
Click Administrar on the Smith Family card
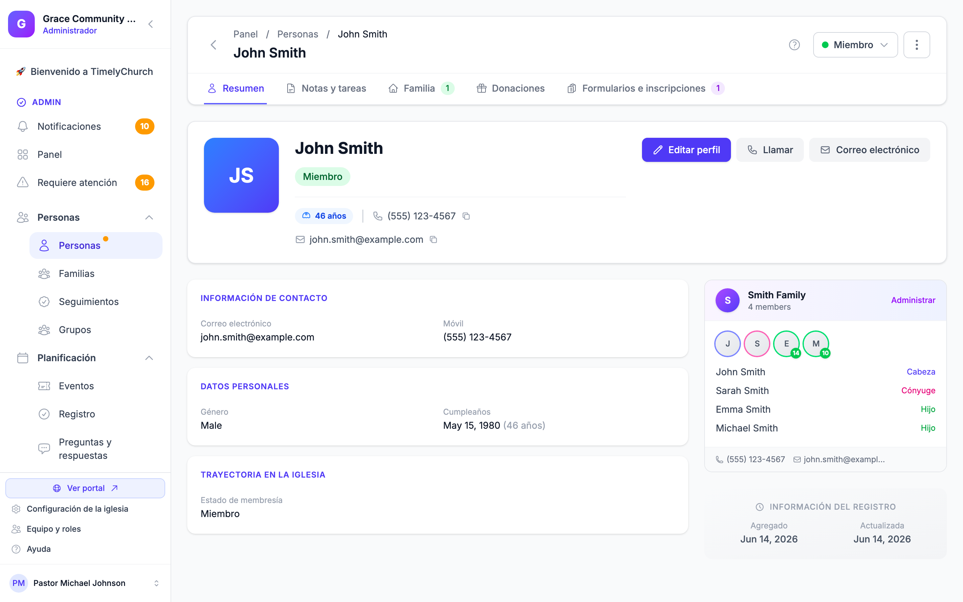(x=913, y=300)
